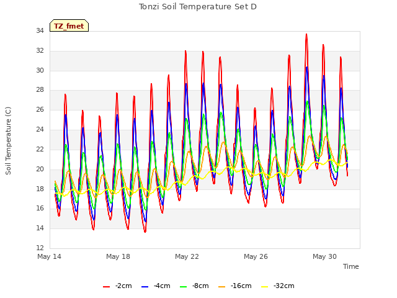
Task: Click the May 22 x-axis tick label
Action: coord(187,256)
